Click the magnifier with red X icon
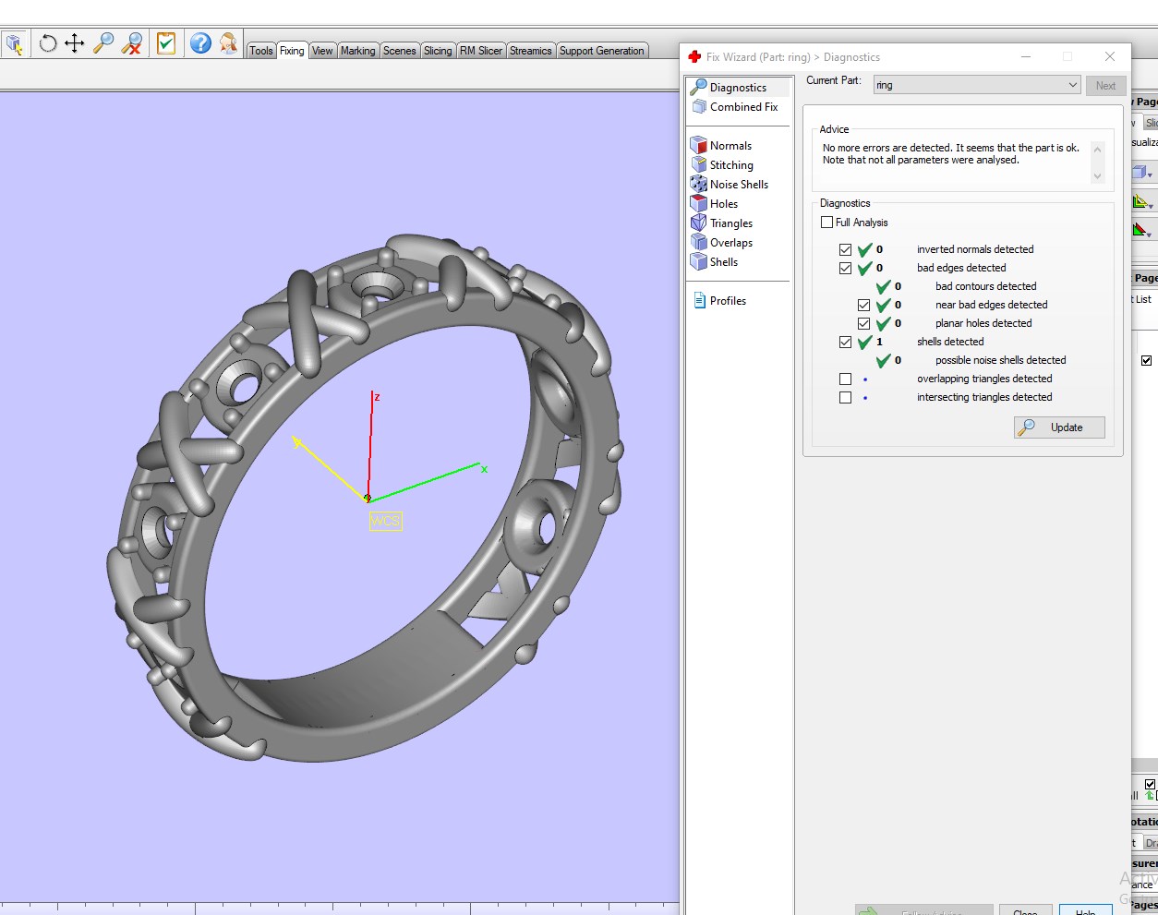 pyautogui.click(x=132, y=43)
